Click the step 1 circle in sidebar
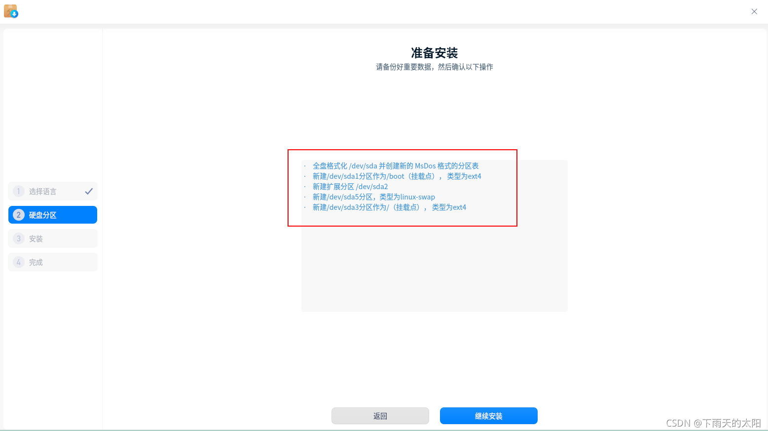Viewport: 768px width, 432px height. (18, 191)
